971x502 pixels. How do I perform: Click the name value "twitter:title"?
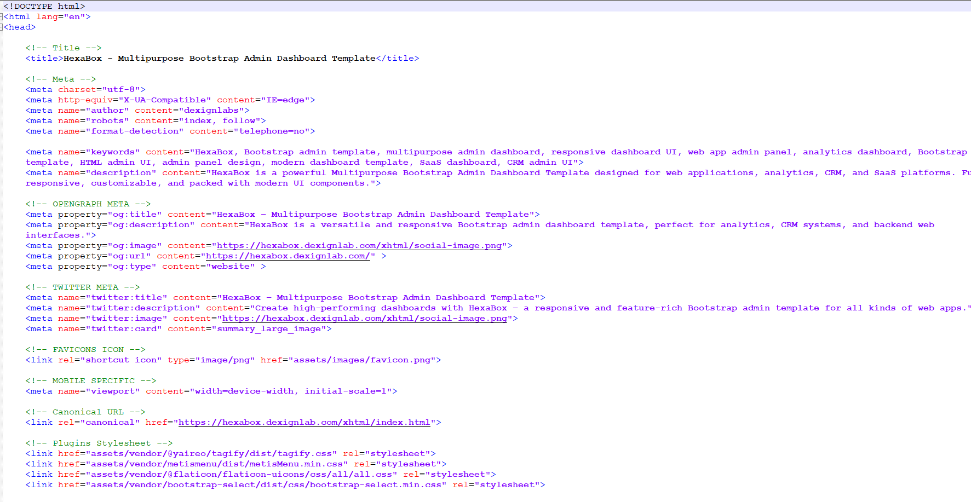(127, 298)
